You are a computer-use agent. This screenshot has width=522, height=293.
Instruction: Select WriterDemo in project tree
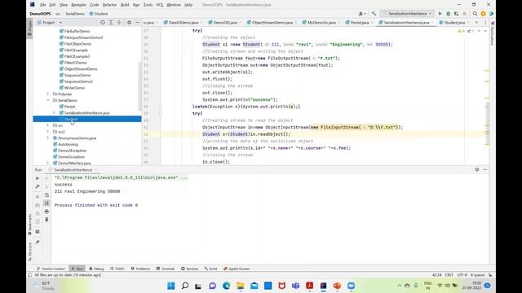[x=74, y=88]
